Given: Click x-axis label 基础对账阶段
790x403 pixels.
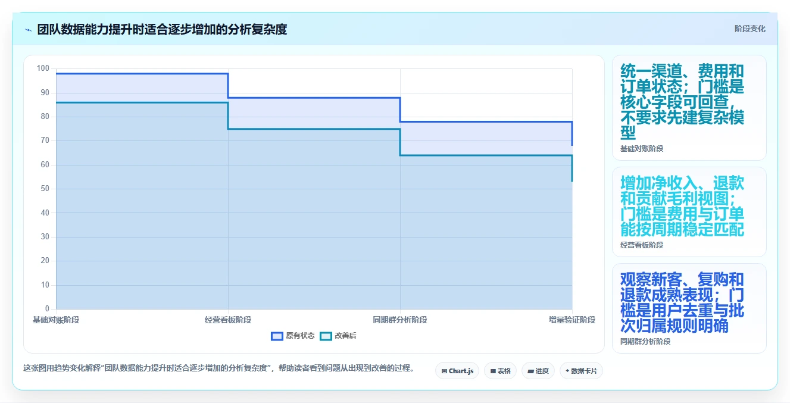Looking at the screenshot, I should click(56, 320).
